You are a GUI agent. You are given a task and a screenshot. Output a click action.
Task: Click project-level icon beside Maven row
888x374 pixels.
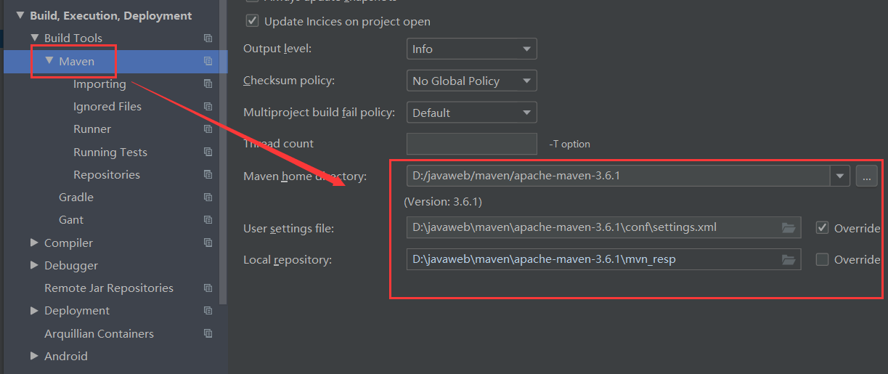coord(208,62)
